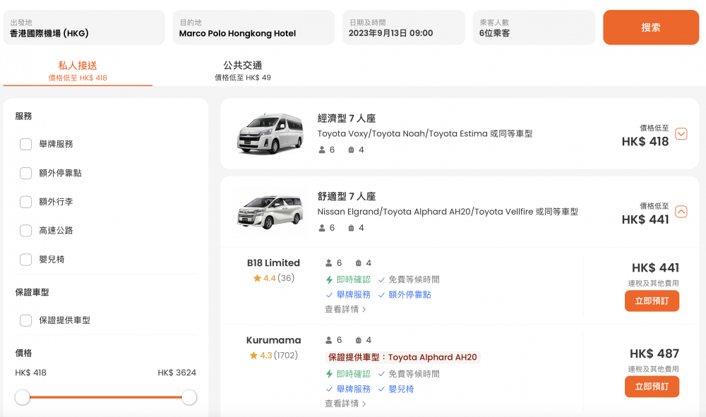
Task: Book Kurumama with 立即預訂 at HK$ 487
Action: click(x=652, y=387)
